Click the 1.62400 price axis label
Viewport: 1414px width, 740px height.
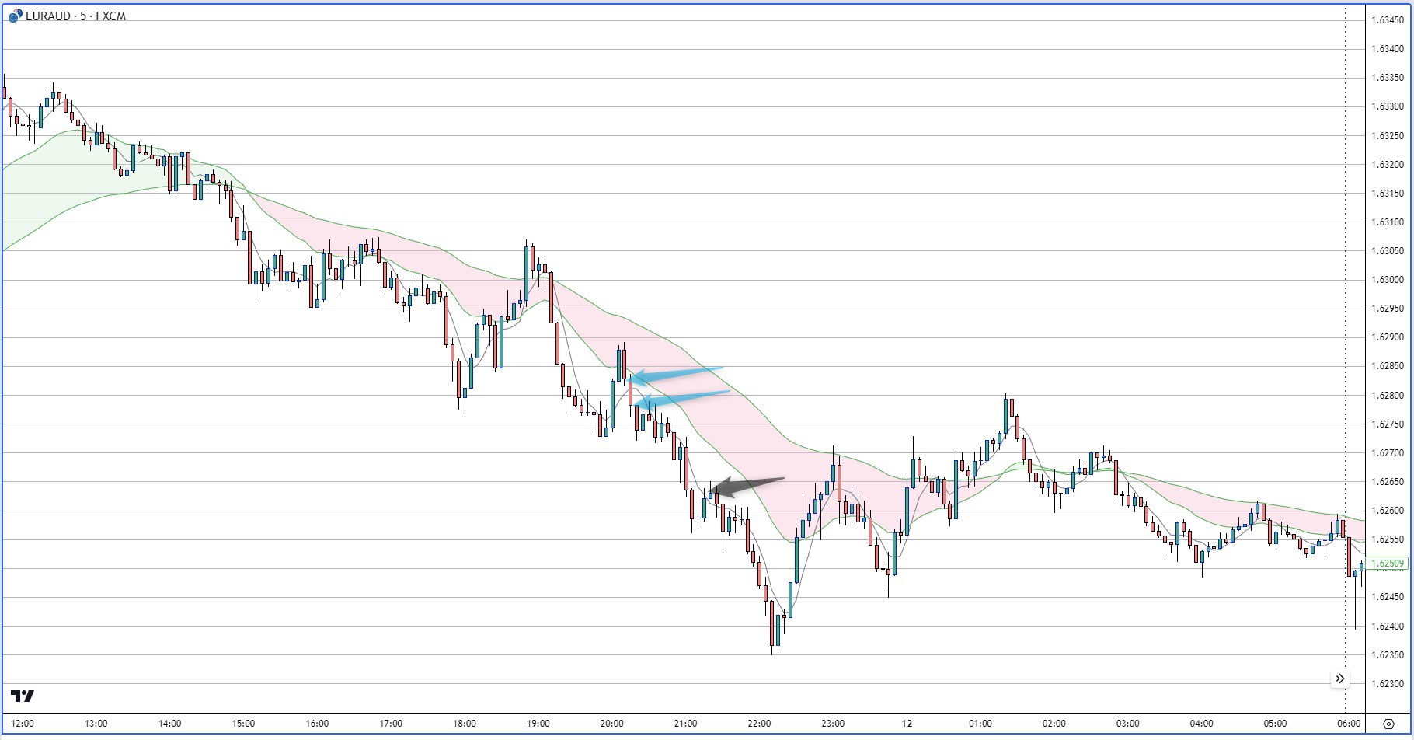[1387, 627]
